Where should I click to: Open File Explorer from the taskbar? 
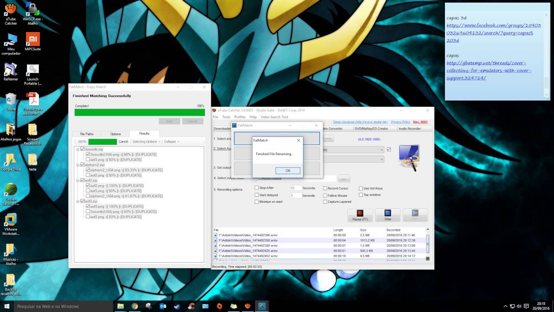(x=120, y=306)
